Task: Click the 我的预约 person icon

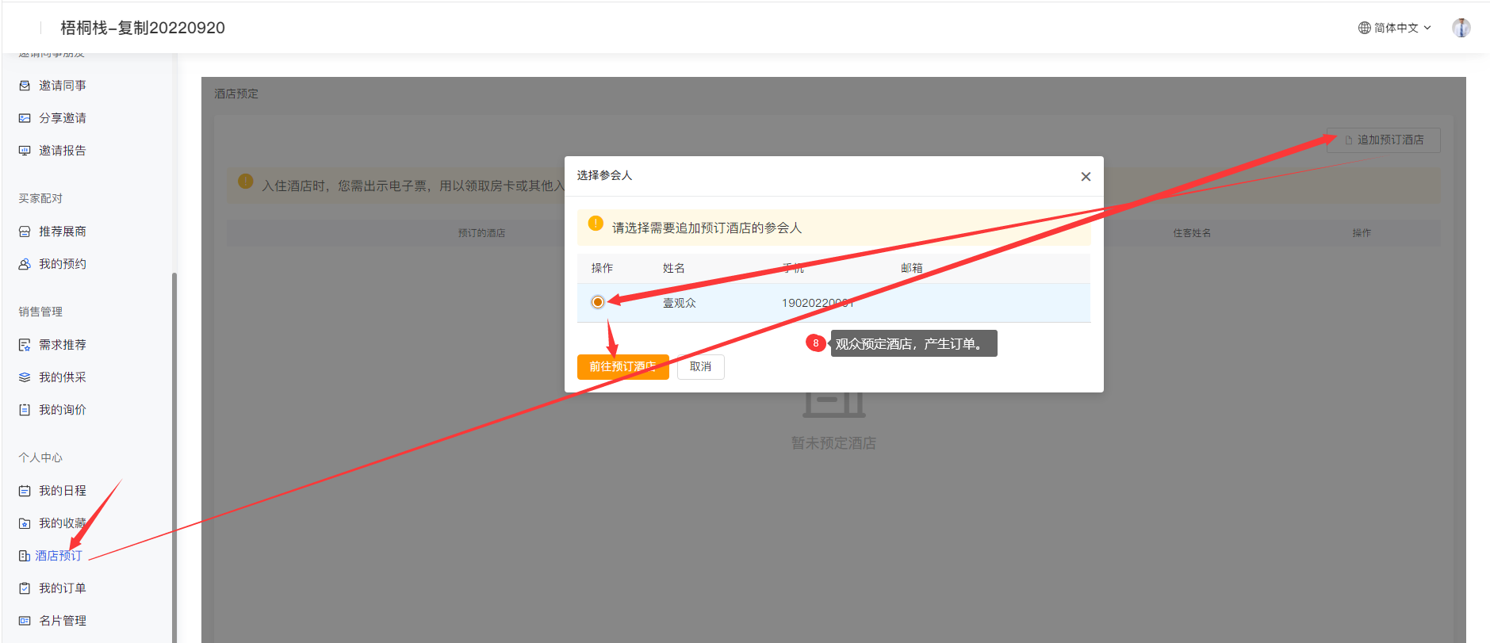Action: click(x=25, y=264)
